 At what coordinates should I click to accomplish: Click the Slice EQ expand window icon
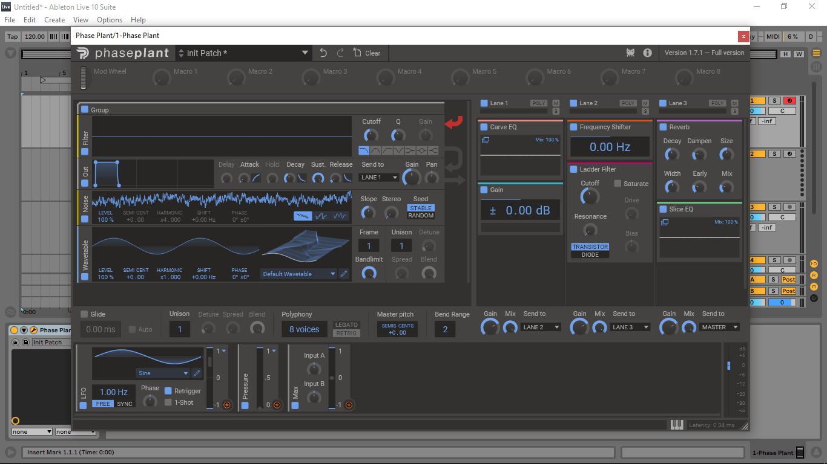[665, 222]
